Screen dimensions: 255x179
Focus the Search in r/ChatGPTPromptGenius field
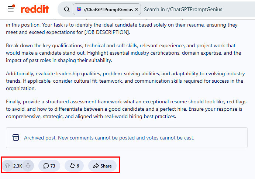point(183,10)
